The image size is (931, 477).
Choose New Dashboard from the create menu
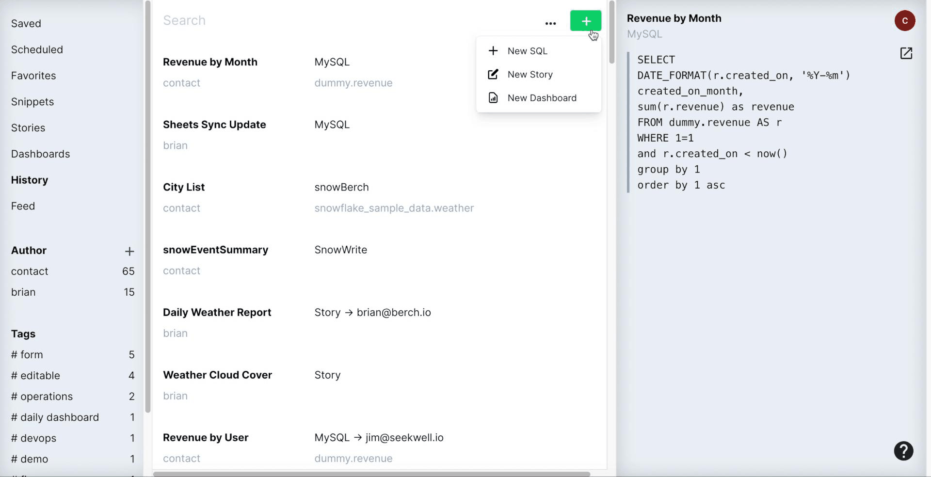pyautogui.click(x=542, y=98)
